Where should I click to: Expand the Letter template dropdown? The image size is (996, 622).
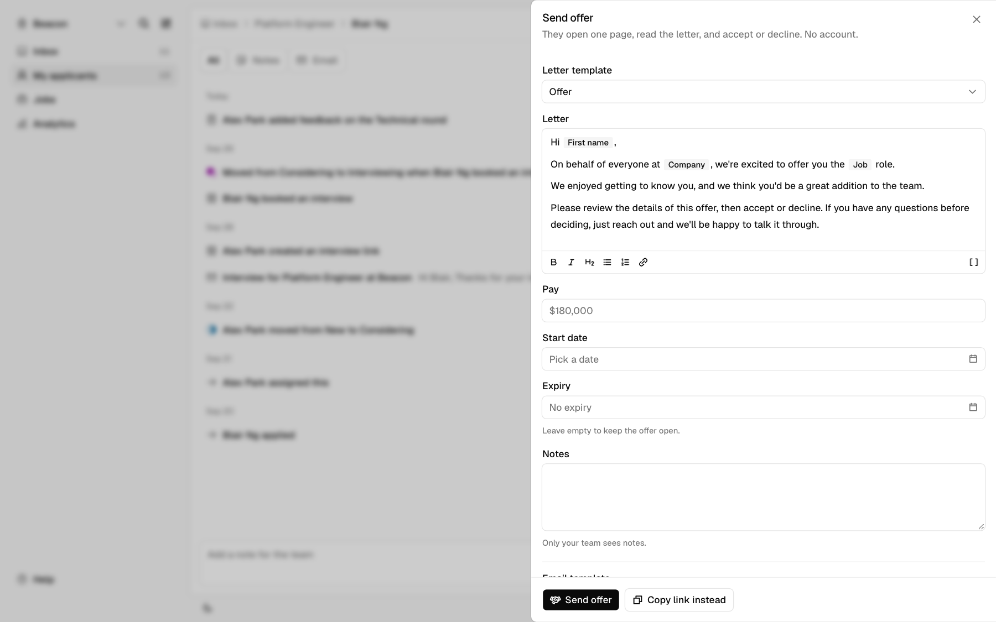[x=764, y=92]
